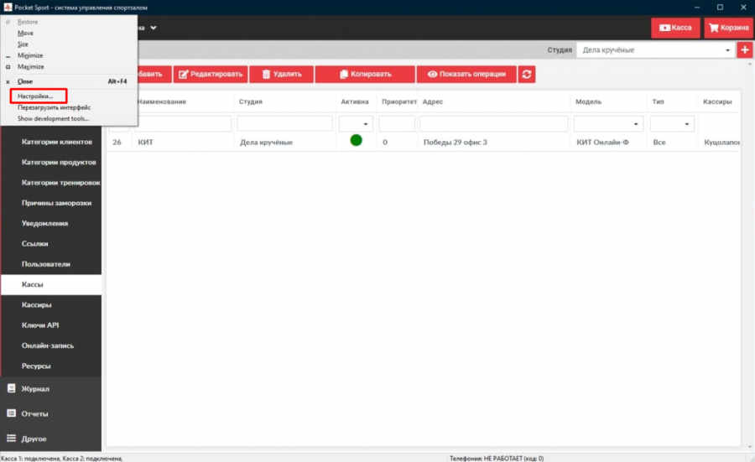
Task: Choose Настройки... in the window system menu
Action: [x=36, y=96]
